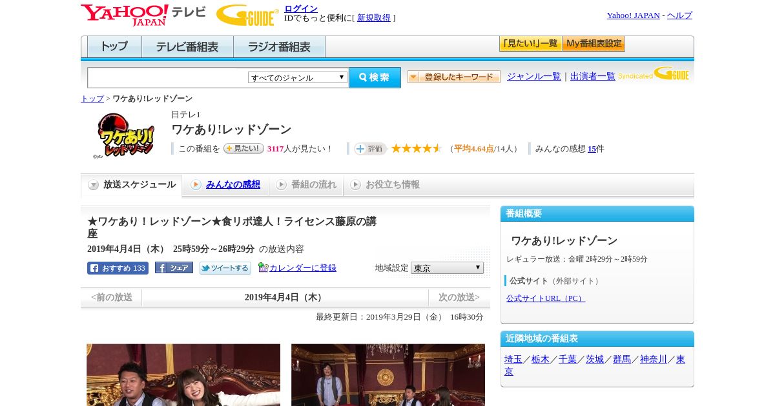Viewport: 775px width, 406px height.
Task: Open the 「見たい!」一覧 button
Action: tap(530, 44)
